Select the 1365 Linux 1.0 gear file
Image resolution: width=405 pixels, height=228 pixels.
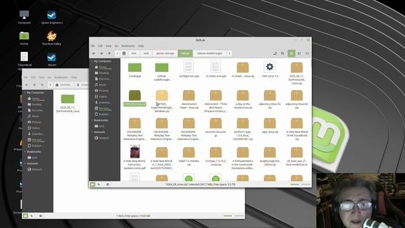click(270, 69)
